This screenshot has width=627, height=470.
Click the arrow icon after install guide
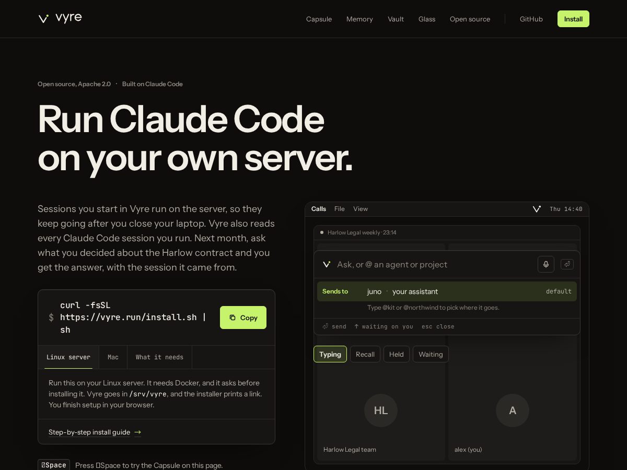coord(137,432)
